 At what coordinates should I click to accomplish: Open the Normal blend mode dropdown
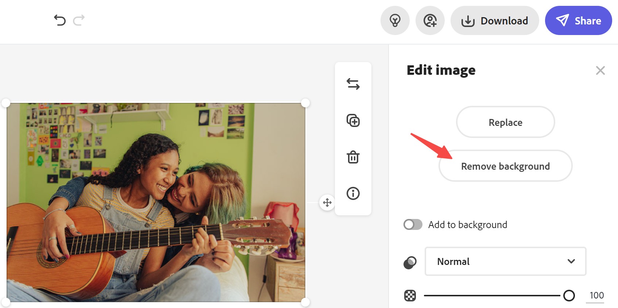pos(505,261)
